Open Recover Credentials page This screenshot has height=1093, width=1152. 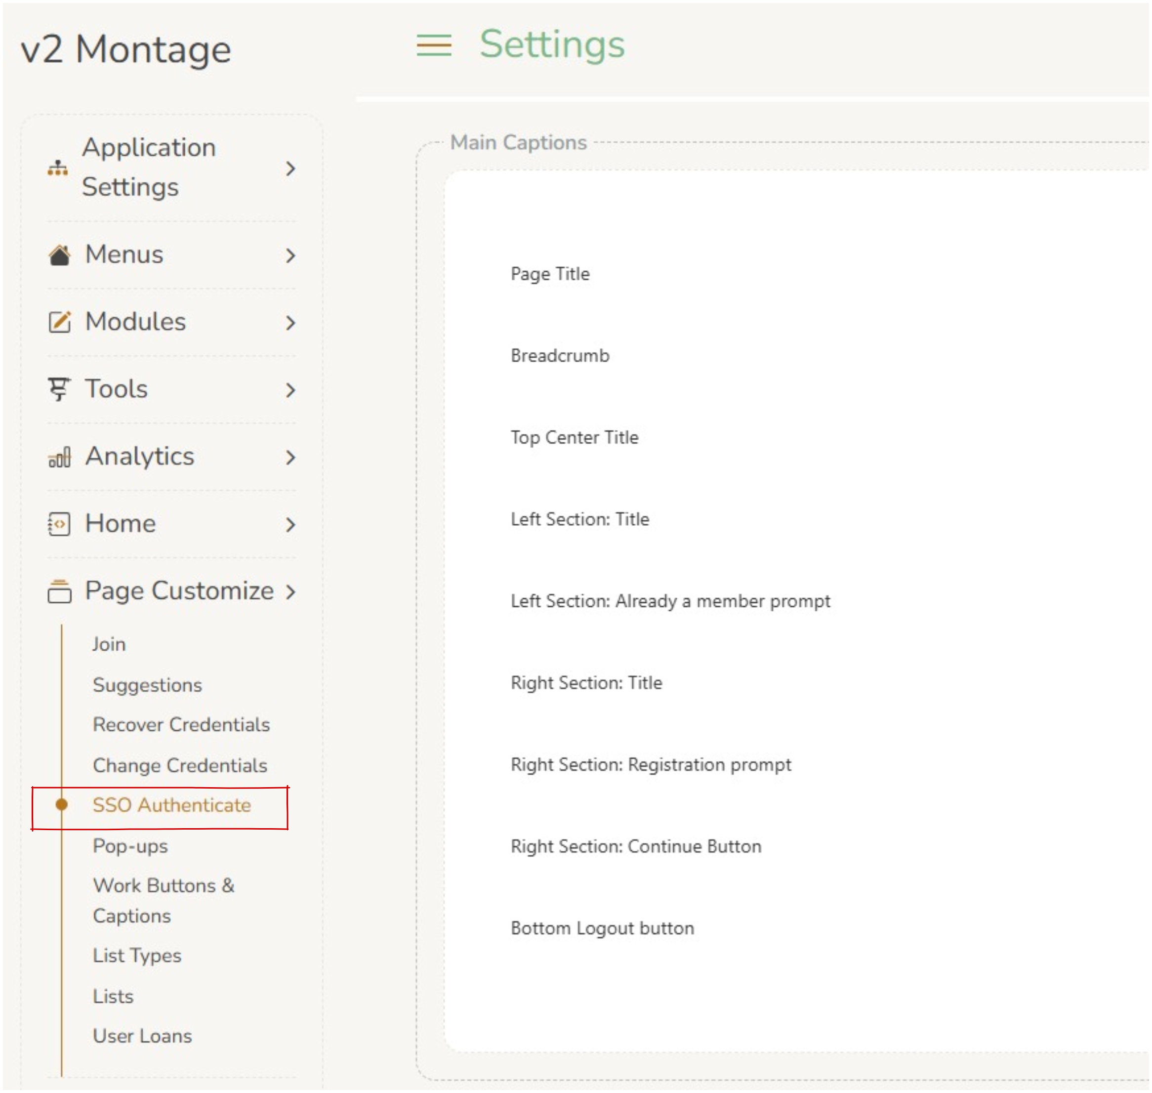(181, 725)
